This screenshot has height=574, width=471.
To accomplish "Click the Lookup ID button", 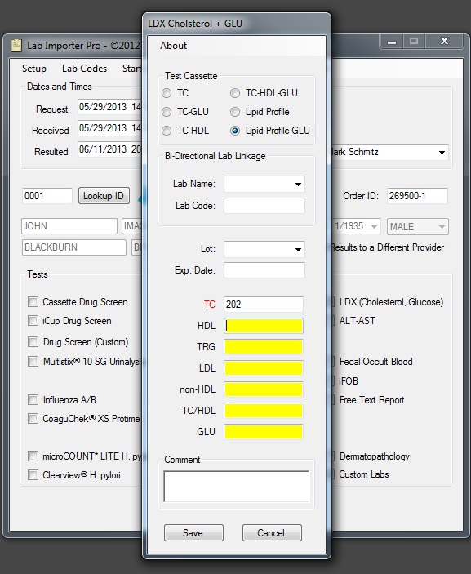I will 104,196.
